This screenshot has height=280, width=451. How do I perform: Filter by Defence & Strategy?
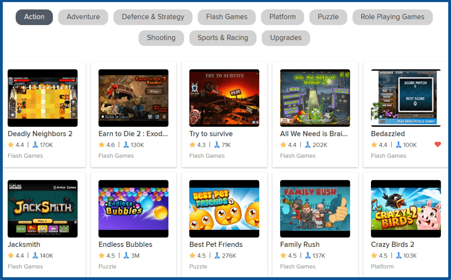(x=153, y=17)
